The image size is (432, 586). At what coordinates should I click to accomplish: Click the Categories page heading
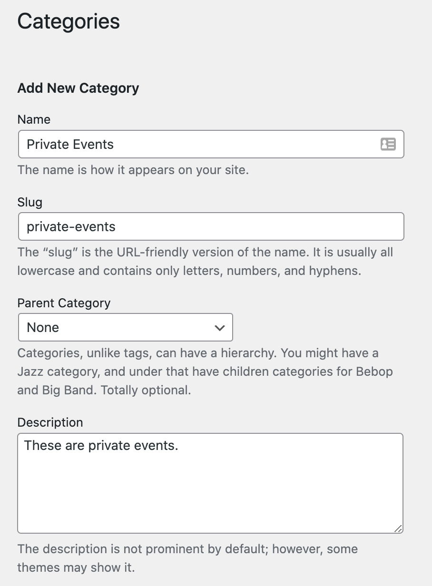pyautogui.click(x=68, y=21)
